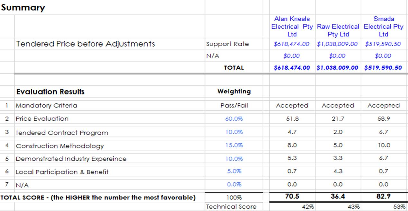
Task: Select the 5.0% Local Participation weighting
Action: [234, 171]
